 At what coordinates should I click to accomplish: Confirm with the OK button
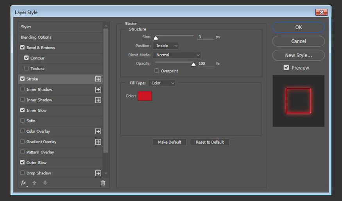(x=298, y=27)
